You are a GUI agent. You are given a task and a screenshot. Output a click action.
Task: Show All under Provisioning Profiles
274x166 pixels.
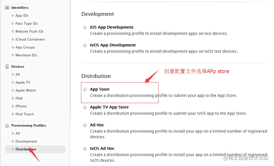click(18, 133)
